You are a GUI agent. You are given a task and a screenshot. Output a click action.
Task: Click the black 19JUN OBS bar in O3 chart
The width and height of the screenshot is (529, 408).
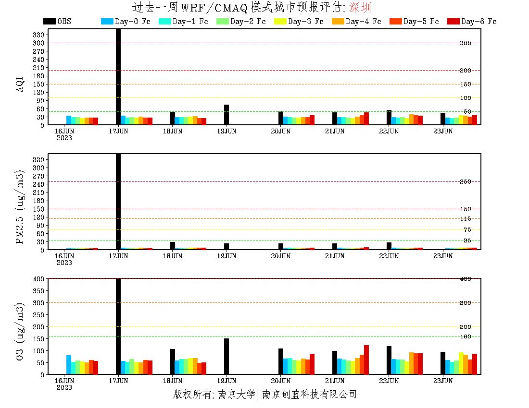click(x=227, y=356)
